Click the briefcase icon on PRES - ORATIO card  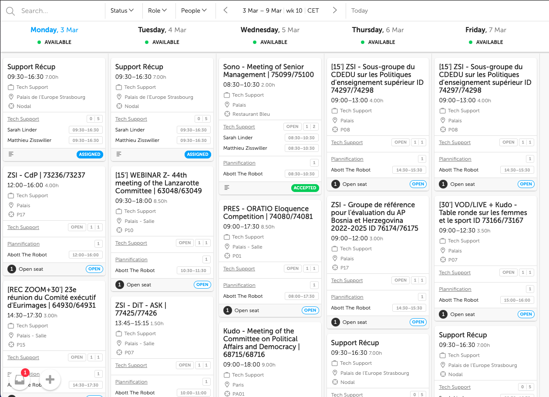(x=227, y=237)
